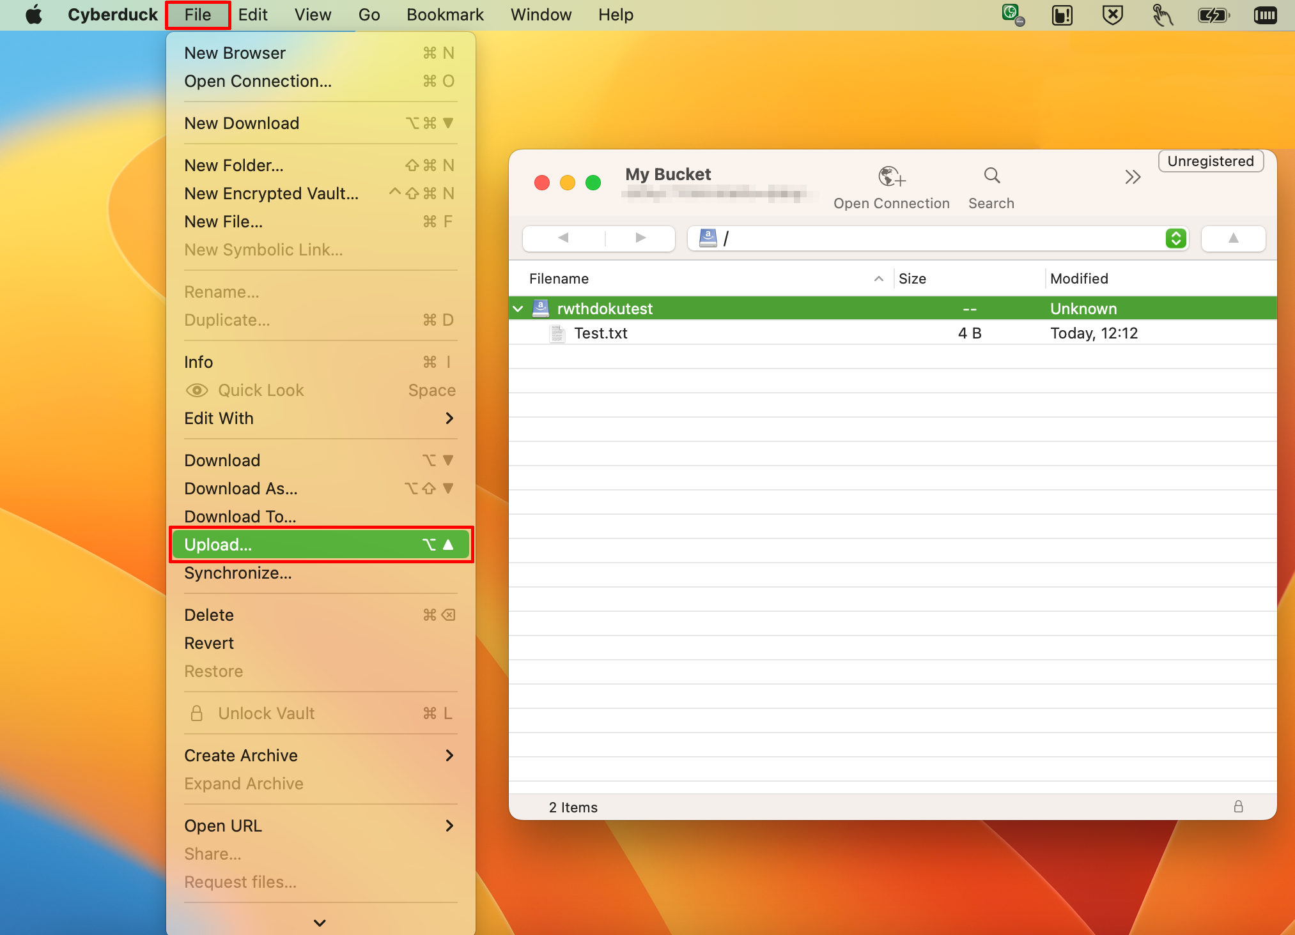Click the Today, 12:12 modified cell
Viewport: 1295px width, 935px height.
point(1094,333)
